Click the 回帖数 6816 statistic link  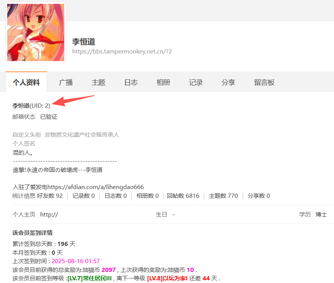183,196
